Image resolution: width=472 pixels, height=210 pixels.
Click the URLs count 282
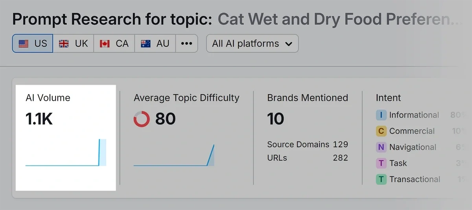coord(340,158)
